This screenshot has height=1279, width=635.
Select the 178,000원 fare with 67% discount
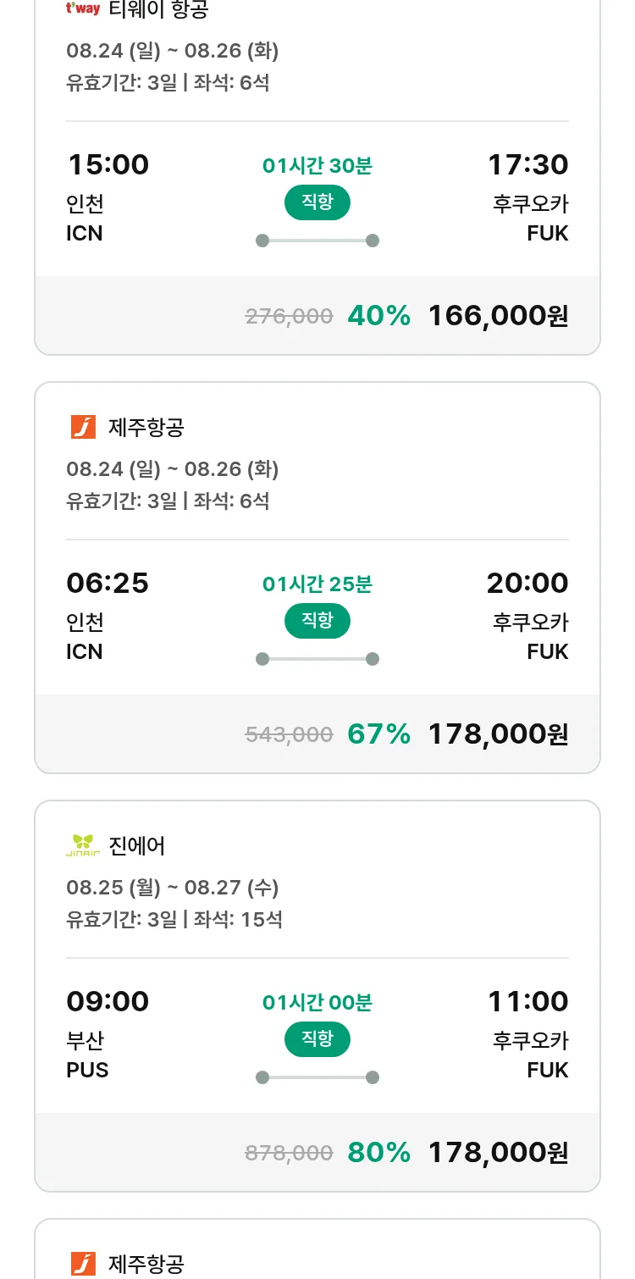498,734
